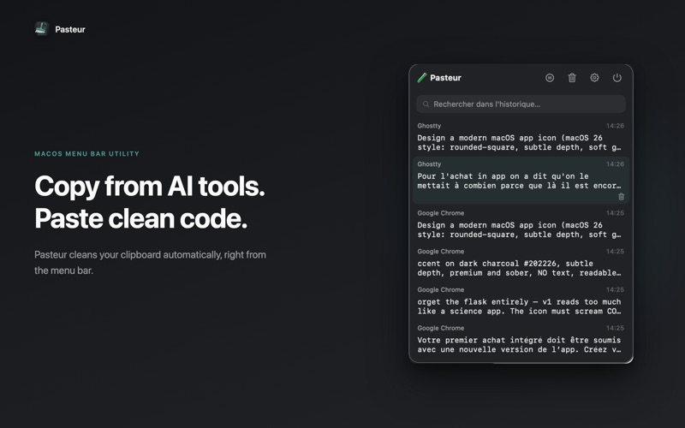Quit Pasteur with the power icon
The height and width of the screenshot is (428, 685).
click(616, 78)
